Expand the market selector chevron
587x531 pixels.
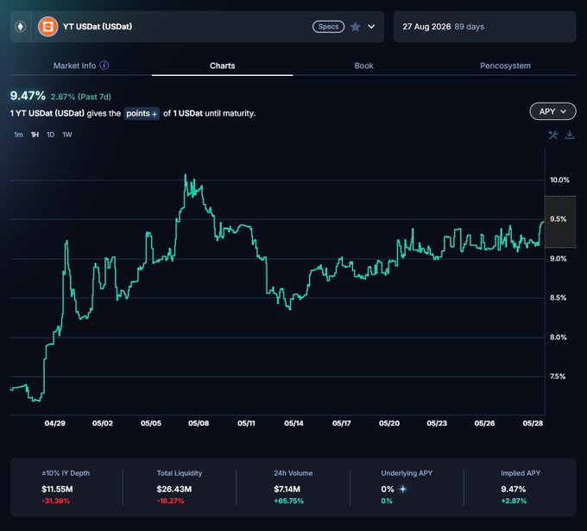click(x=371, y=27)
